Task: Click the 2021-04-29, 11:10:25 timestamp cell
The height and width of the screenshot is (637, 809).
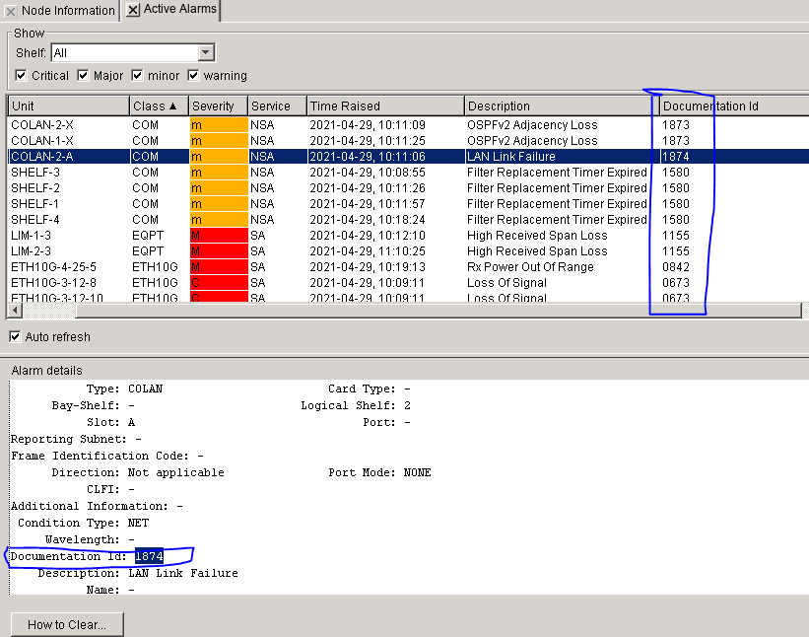Action: [386, 250]
